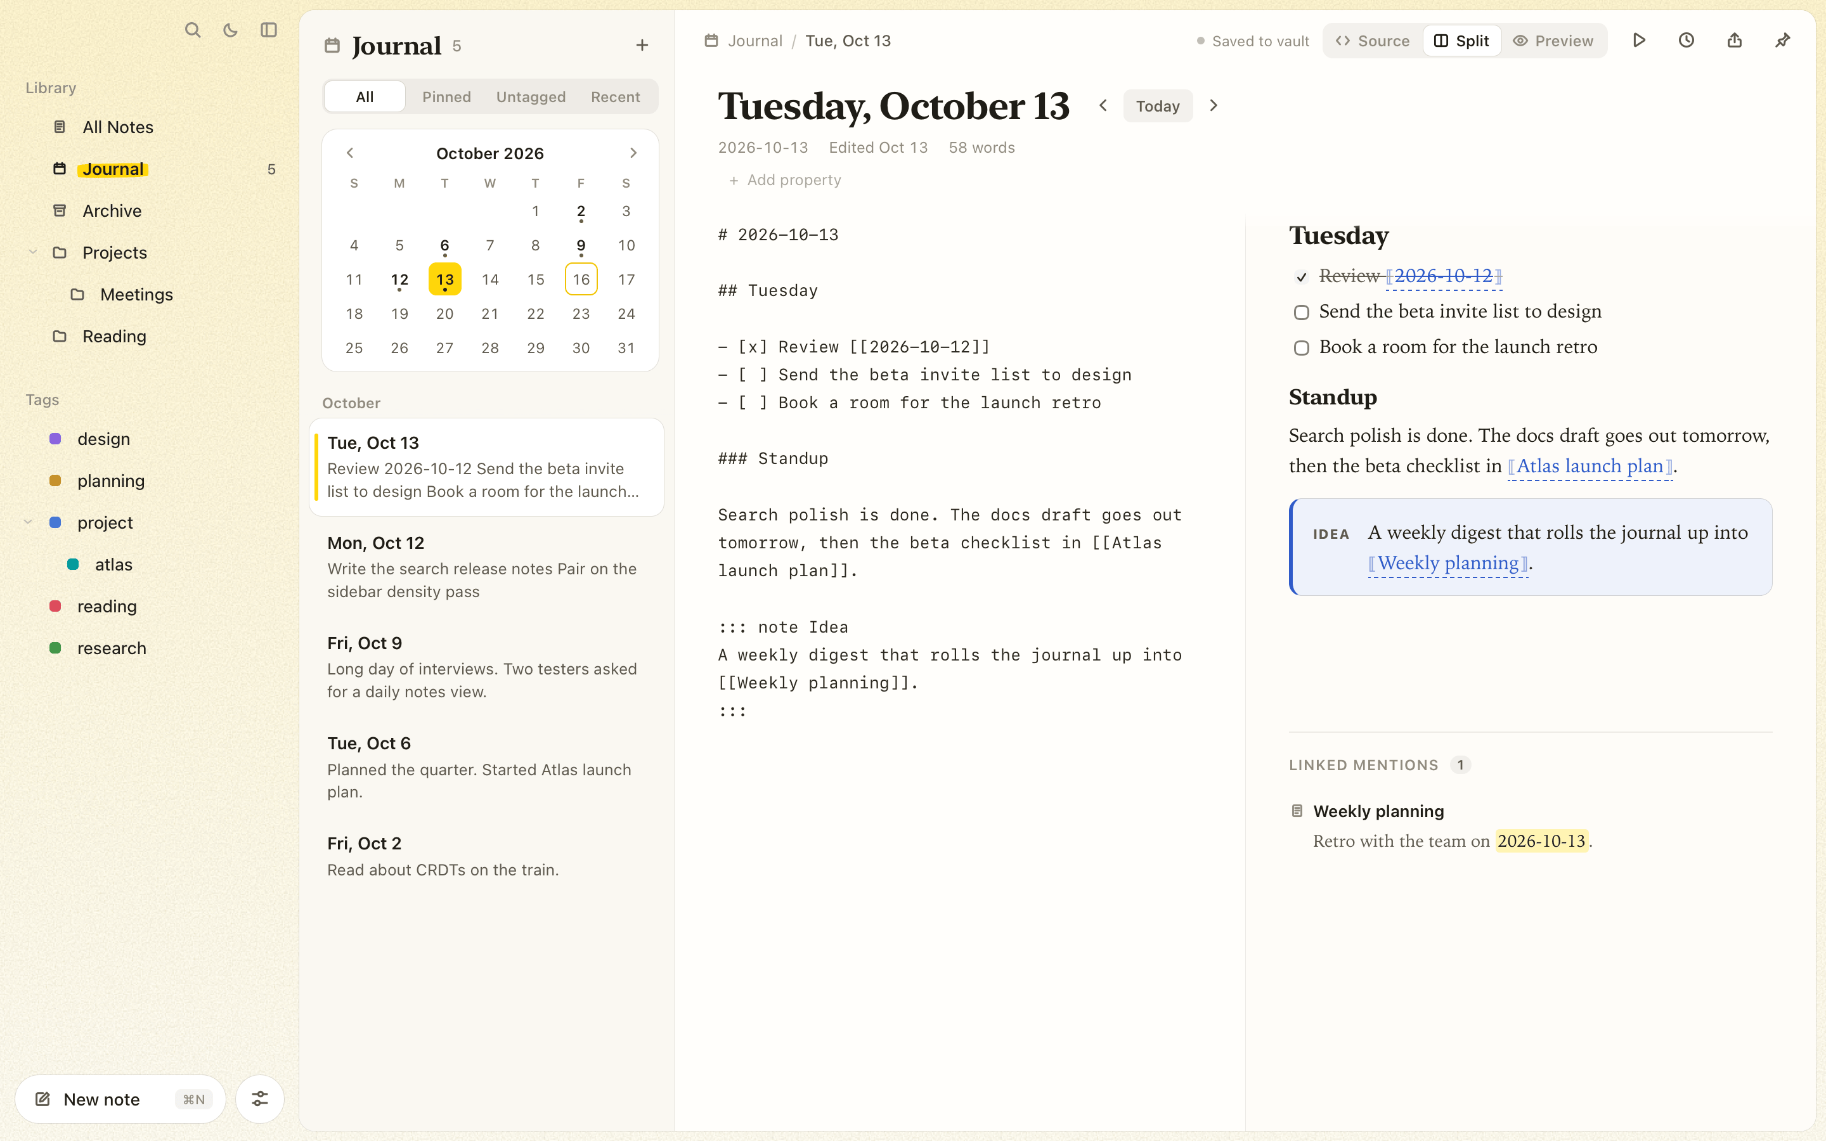Go to next day's journal entry
The width and height of the screenshot is (1826, 1141).
click(x=1214, y=106)
